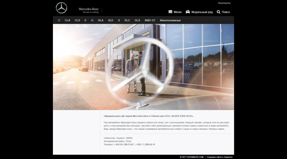Select the S class menu item

[119, 20]
